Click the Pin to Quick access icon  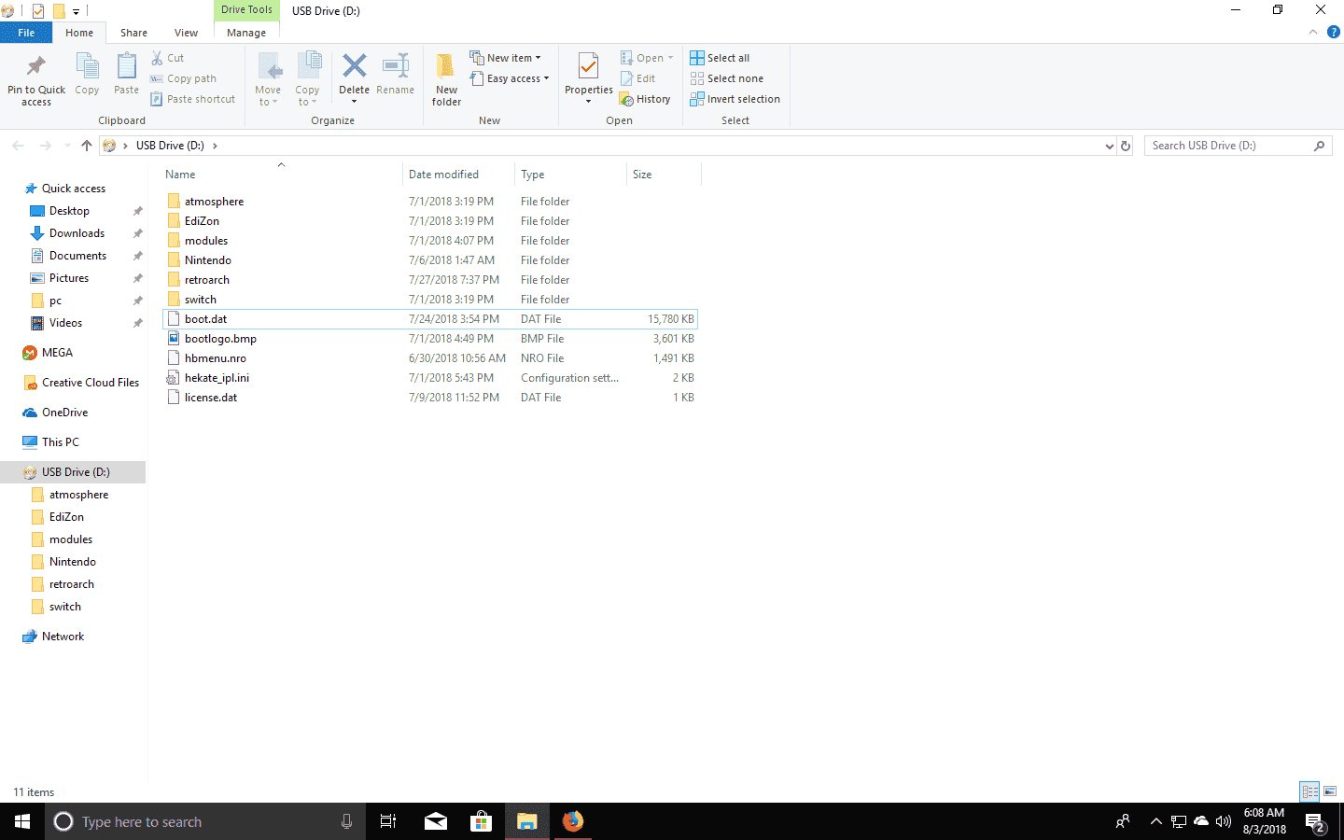pos(36,67)
